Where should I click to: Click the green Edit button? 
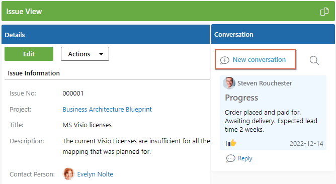[x=29, y=54]
